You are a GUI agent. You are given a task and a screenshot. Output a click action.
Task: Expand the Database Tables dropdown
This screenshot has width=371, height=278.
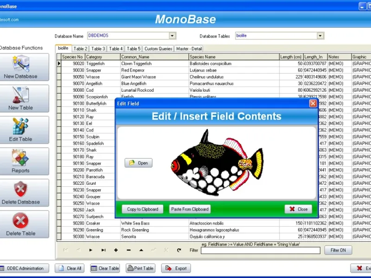tap(320, 36)
